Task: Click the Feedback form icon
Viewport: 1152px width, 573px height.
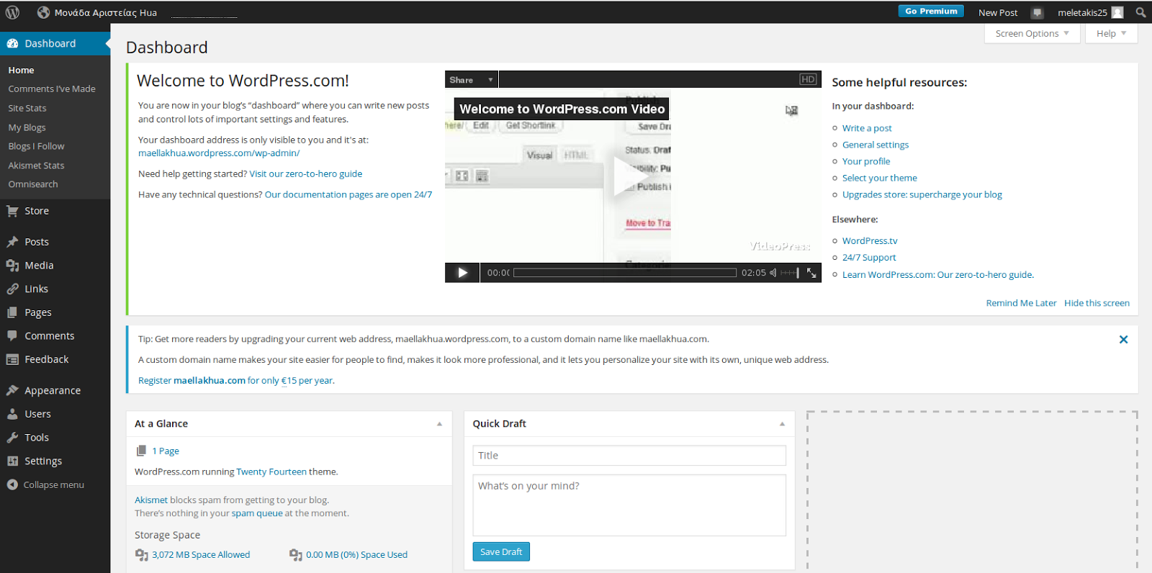Action: [12, 359]
